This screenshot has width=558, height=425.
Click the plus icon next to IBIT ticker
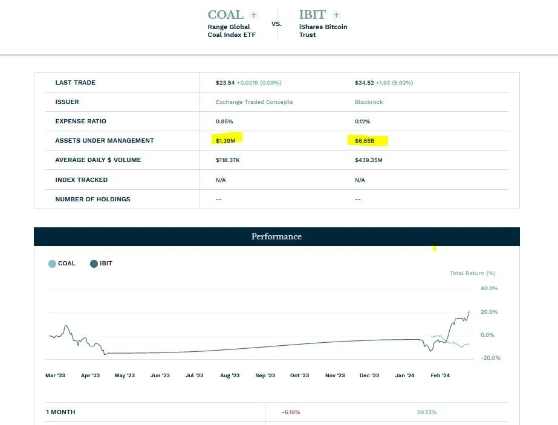click(x=335, y=15)
